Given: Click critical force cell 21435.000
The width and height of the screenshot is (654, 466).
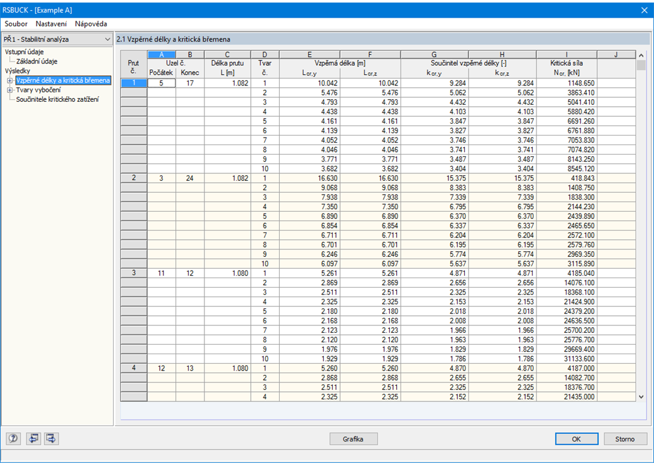Looking at the screenshot, I should click(567, 397).
